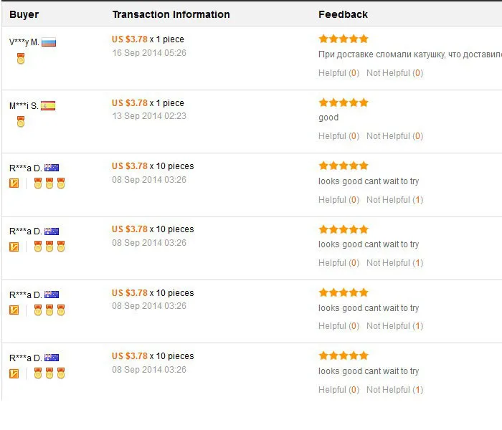Click Russian flag next to V***y M.
502x430 pixels.
pos(49,42)
